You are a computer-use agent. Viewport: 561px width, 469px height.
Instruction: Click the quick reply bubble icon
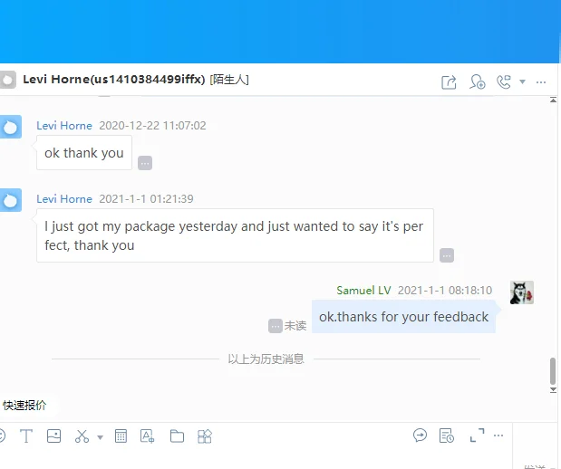[420, 435]
